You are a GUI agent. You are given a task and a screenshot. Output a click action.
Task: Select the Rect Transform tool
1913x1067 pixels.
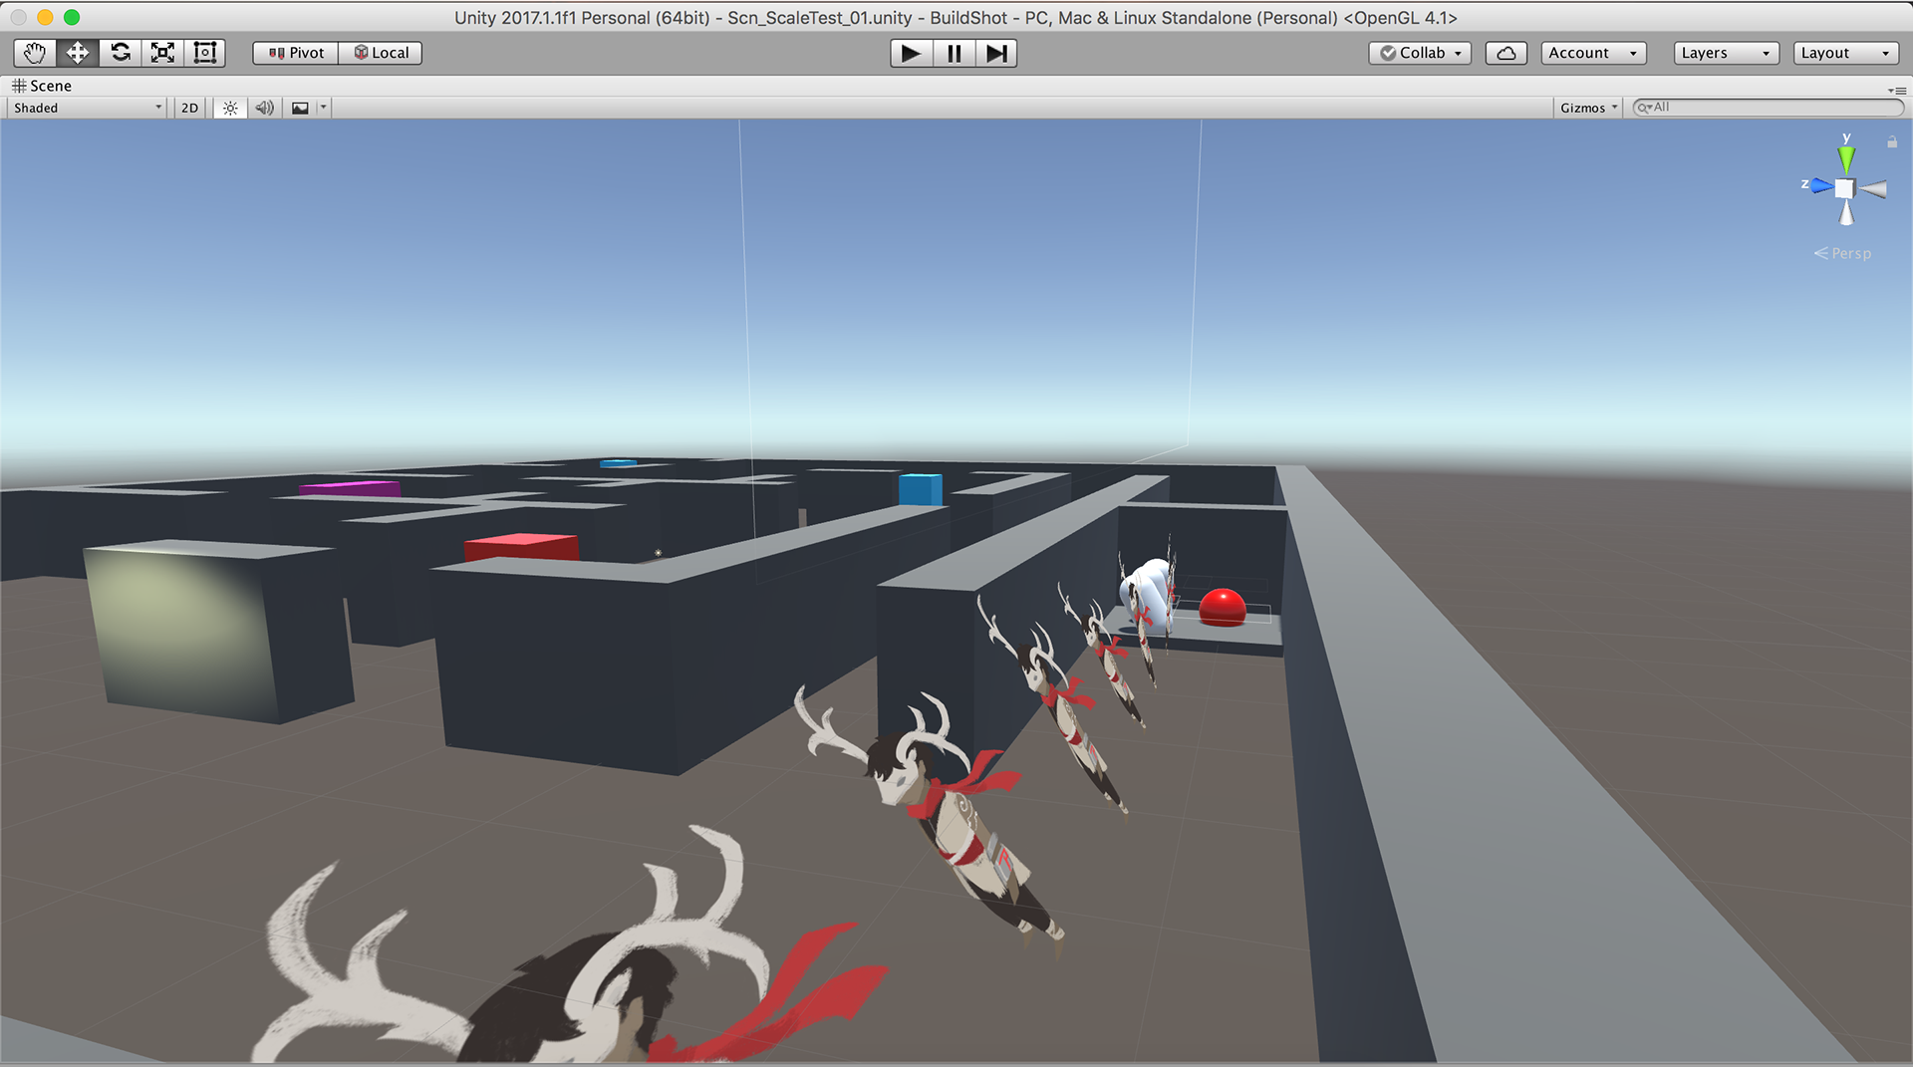pyautogui.click(x=205, y=53)
